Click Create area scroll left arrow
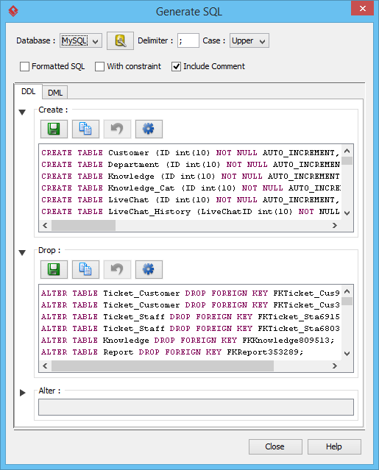The image size is (379, 470). (46, 225)
